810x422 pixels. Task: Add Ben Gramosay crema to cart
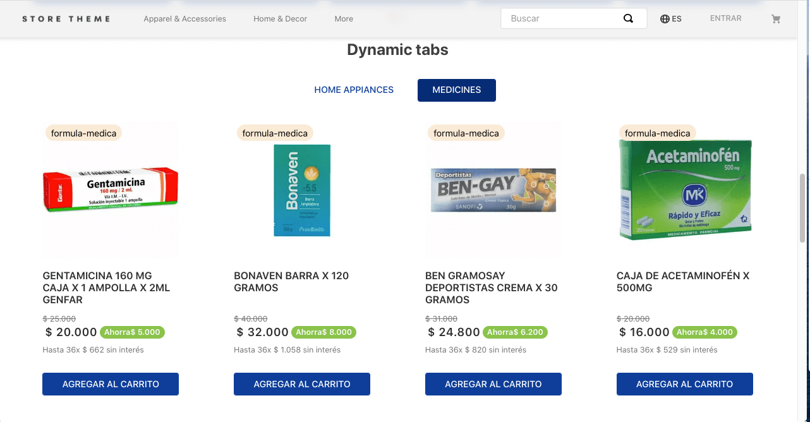tap(493, 384)
